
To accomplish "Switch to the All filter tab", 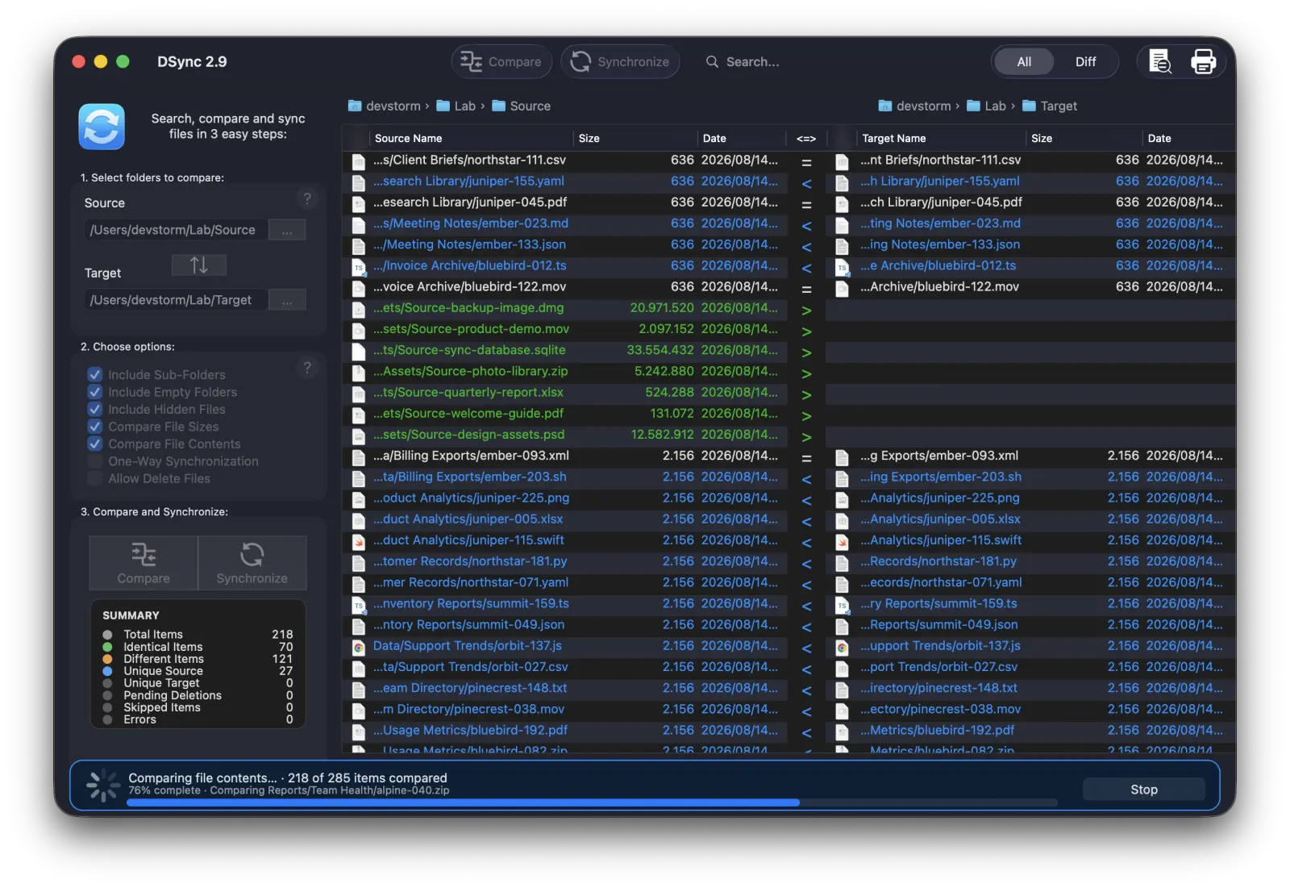I will coord(1024,62).
